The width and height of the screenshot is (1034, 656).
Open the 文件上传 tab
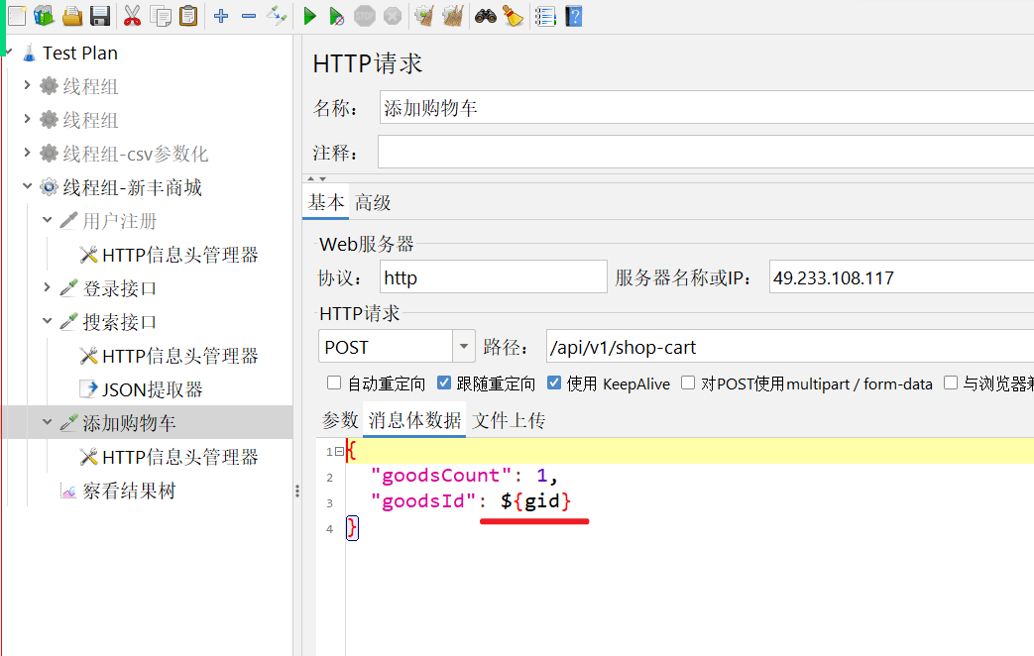coord(509,420)
